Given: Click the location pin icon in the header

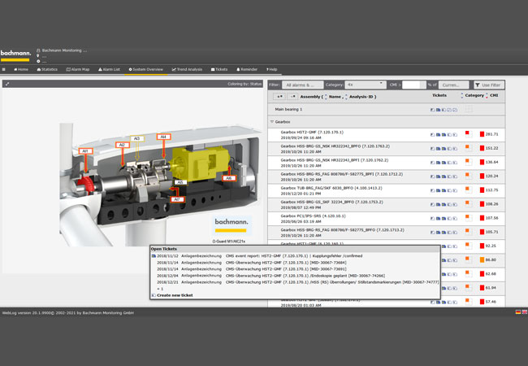Looking at the screenshot, I should click(x=38, y=56).
